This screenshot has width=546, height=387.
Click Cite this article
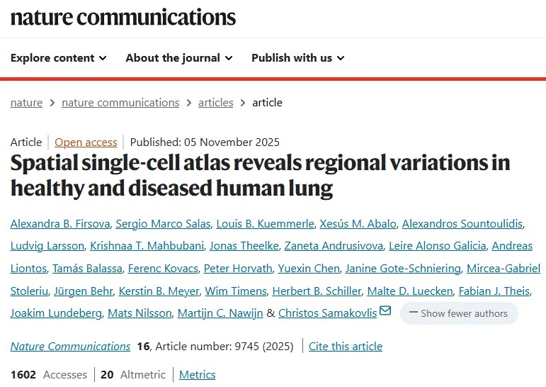[346, 347]
